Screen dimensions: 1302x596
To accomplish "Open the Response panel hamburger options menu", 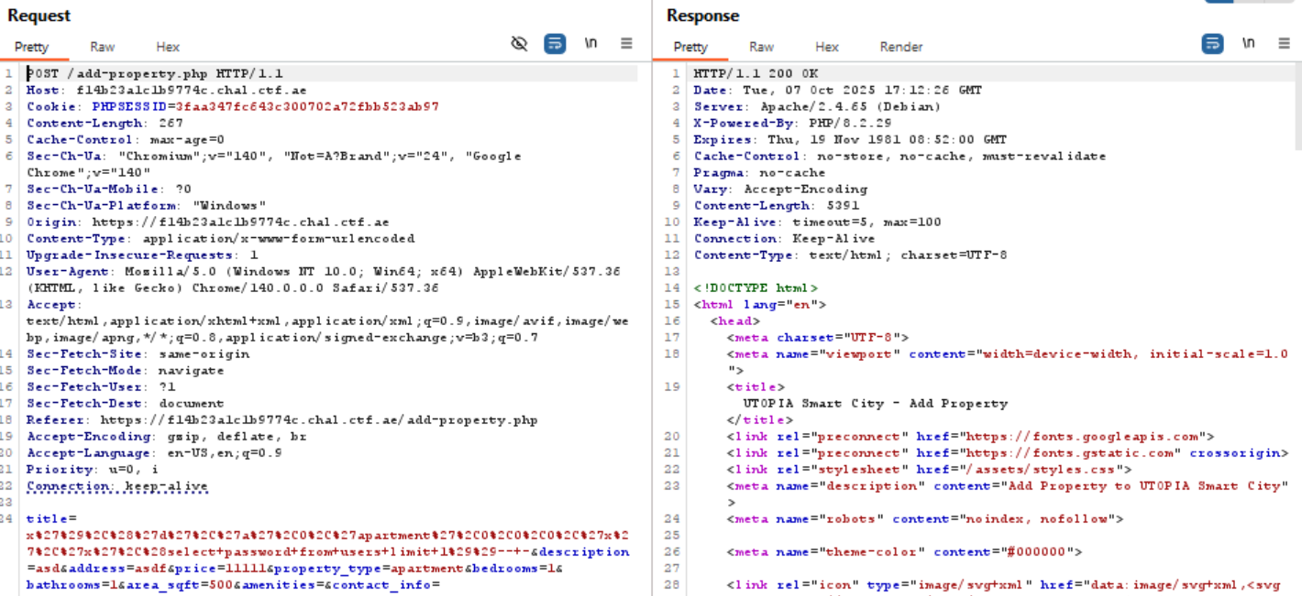I will point(1285,43).
